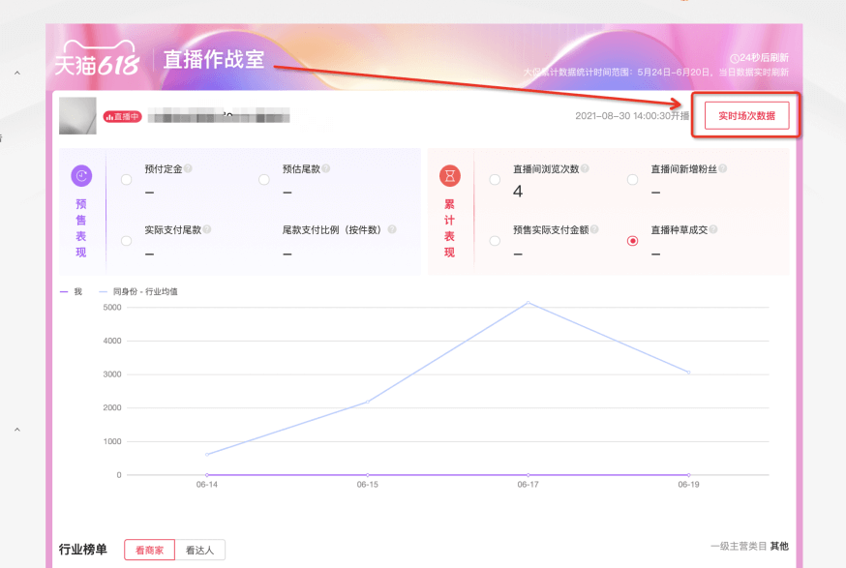Click the 直播作战室 title text
Screen dimensions: 846x568
coord(214,59)
